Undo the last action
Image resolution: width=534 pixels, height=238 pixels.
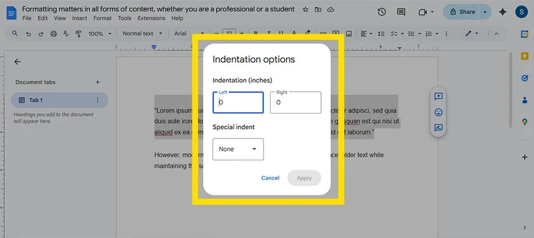(28, 34)
